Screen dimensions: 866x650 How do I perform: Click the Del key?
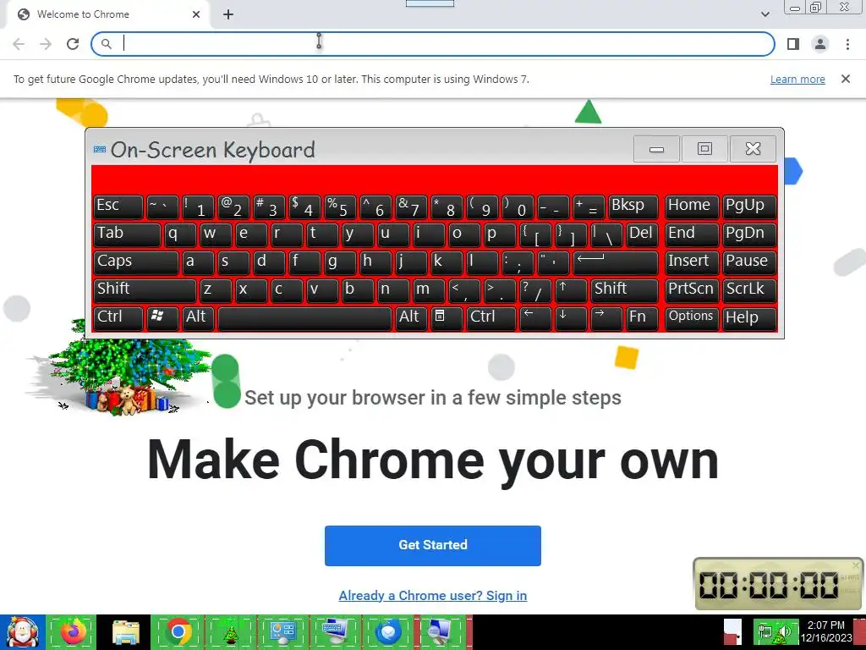click(643, 234)
